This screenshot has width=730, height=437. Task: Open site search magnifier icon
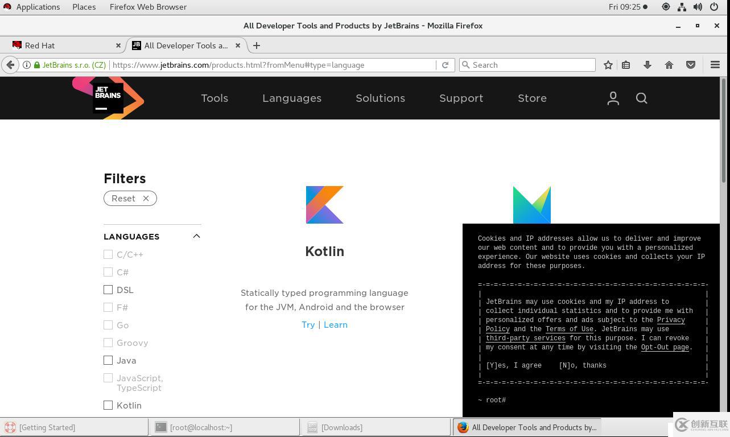click(x=641, y=98)
